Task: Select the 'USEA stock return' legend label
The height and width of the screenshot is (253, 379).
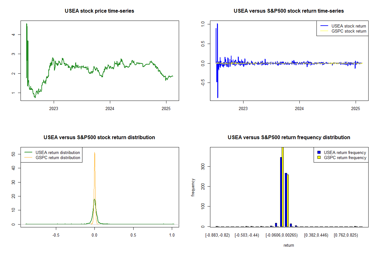Action: pos(349,26)
